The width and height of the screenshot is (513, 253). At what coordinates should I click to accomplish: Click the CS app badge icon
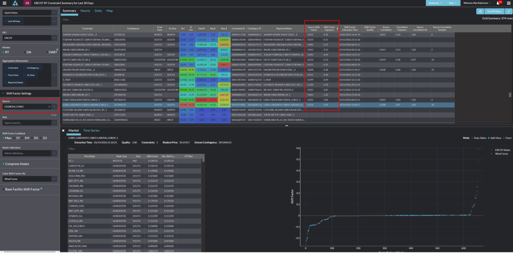coord(27,3)
